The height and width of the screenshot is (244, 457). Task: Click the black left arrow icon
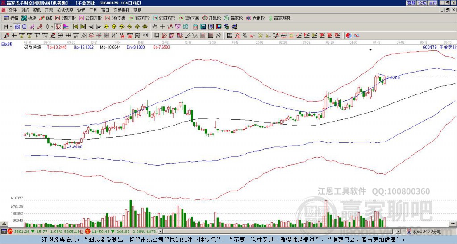click(x=91, y=27)
